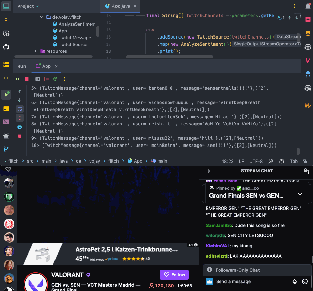Collapse the Twitch stream chat panel
This screenshot has height=291, width=313.
207,171
